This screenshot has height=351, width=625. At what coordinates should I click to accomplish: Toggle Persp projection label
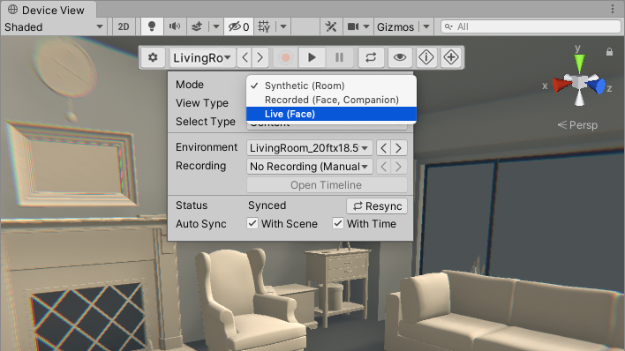[577, 125]
